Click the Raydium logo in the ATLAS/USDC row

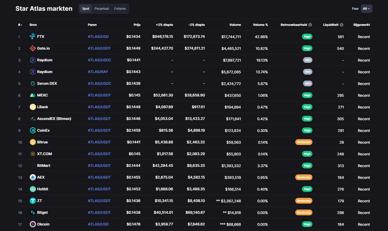tap(32, 60)
